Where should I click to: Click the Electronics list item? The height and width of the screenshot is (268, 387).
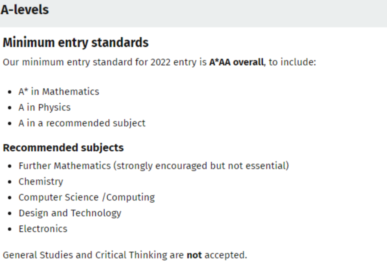tap(43, 229)
